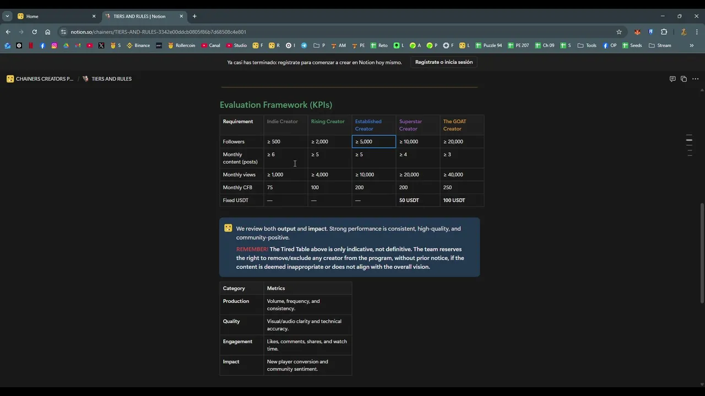
Task: Open the P bookmark folder
Action: (x=319, y=46)
